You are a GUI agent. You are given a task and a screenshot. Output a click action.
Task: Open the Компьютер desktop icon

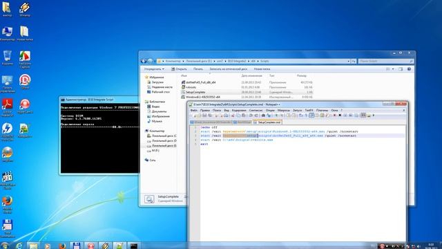click(7, 34)
